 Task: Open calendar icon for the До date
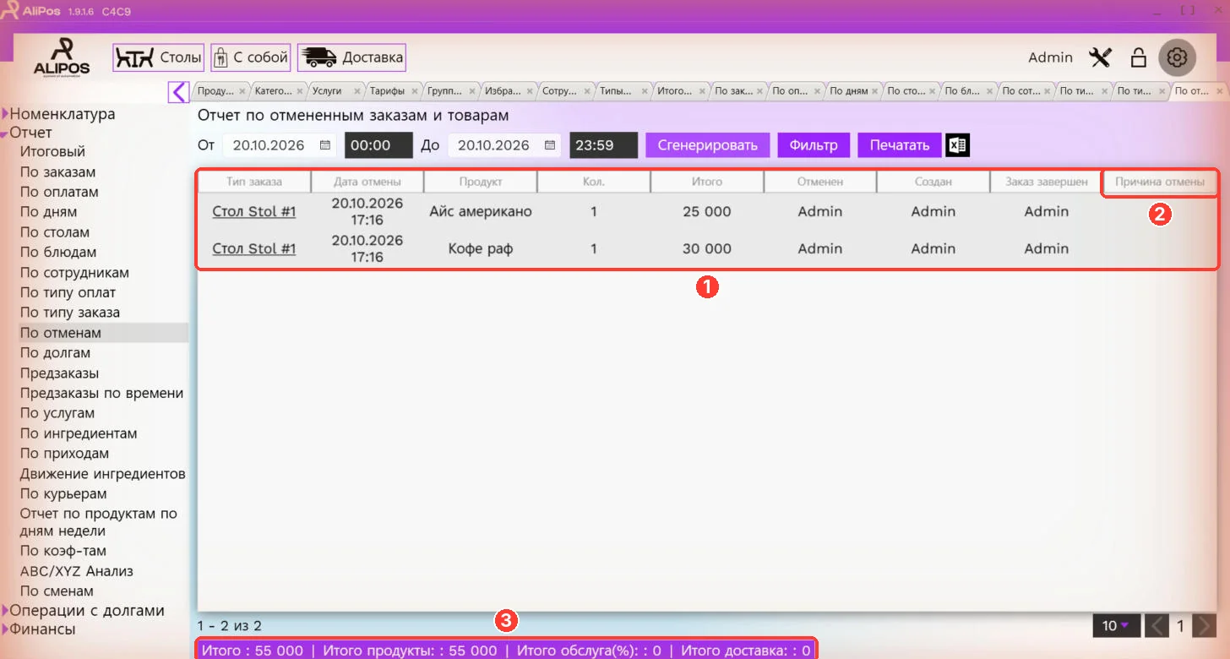click(x=550, y=145)
